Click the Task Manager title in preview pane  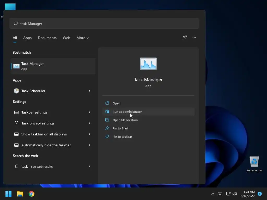tap(148, 80)
